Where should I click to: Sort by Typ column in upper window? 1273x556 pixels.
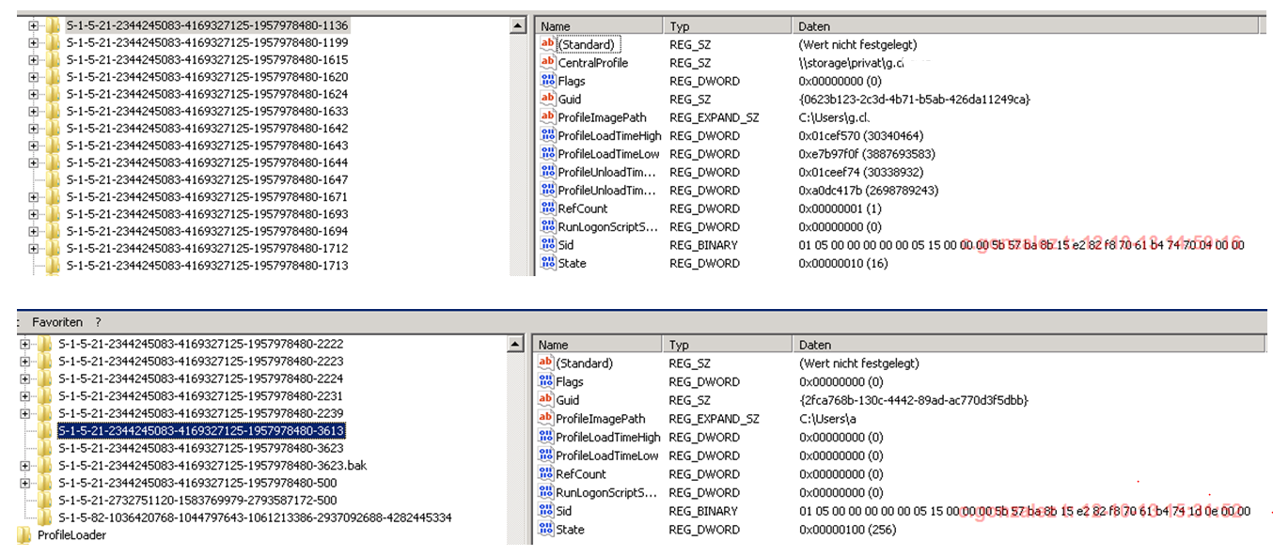point(726,26)
